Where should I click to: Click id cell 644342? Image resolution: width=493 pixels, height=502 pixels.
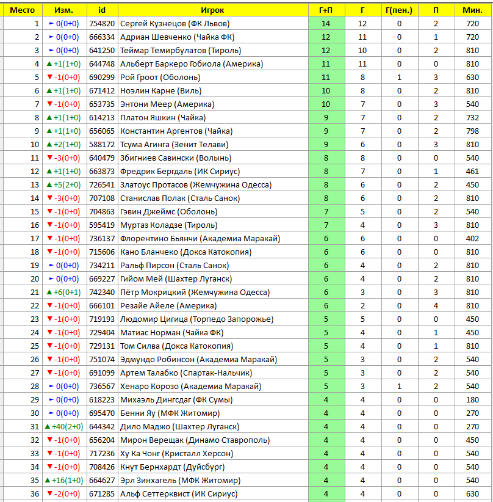pyautogui.click(x=102, y=427)
